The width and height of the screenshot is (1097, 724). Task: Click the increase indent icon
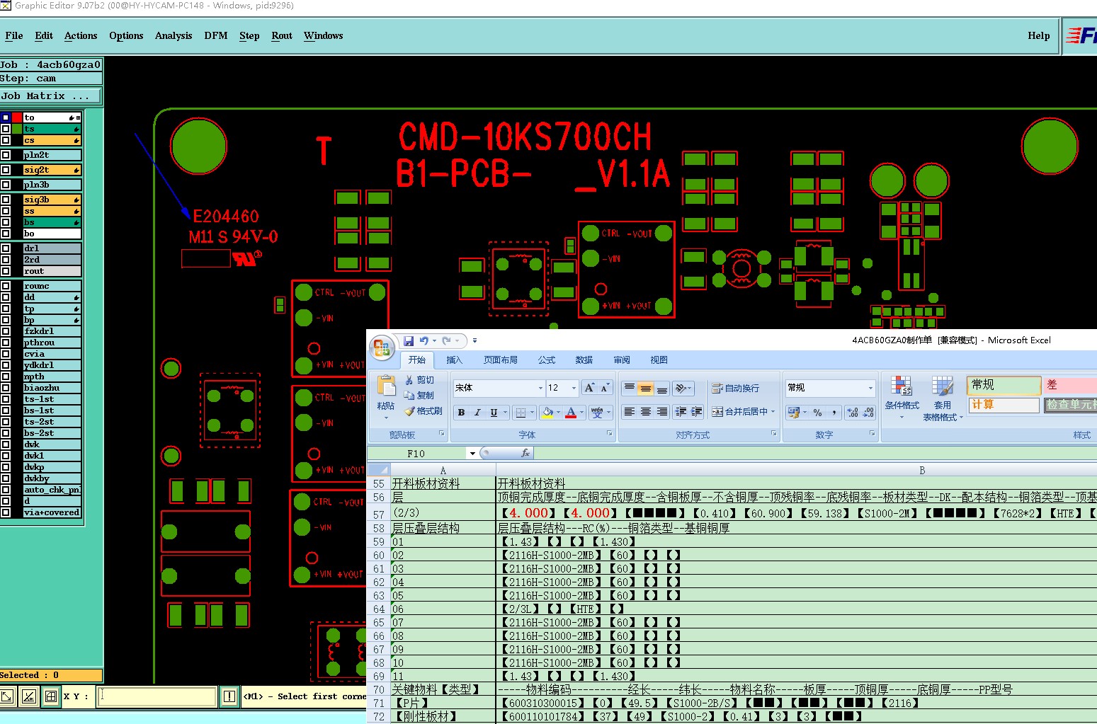697,412
